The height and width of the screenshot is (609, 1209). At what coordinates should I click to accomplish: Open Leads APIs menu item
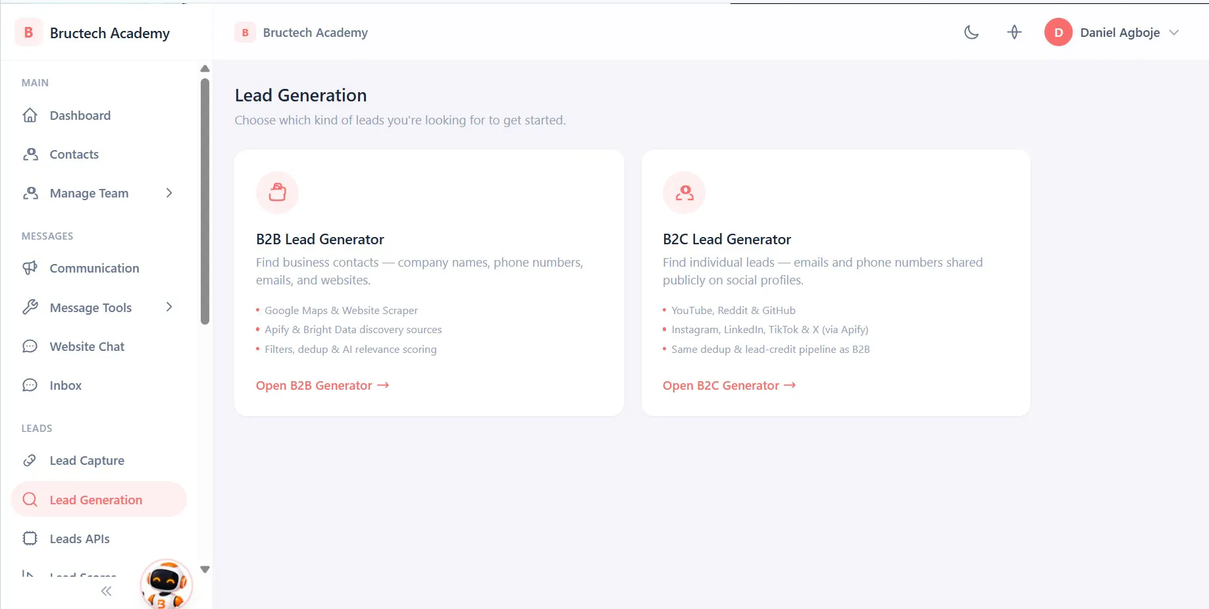[99, 539]
